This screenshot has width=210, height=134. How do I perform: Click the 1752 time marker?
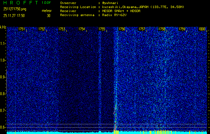point(42,29)
